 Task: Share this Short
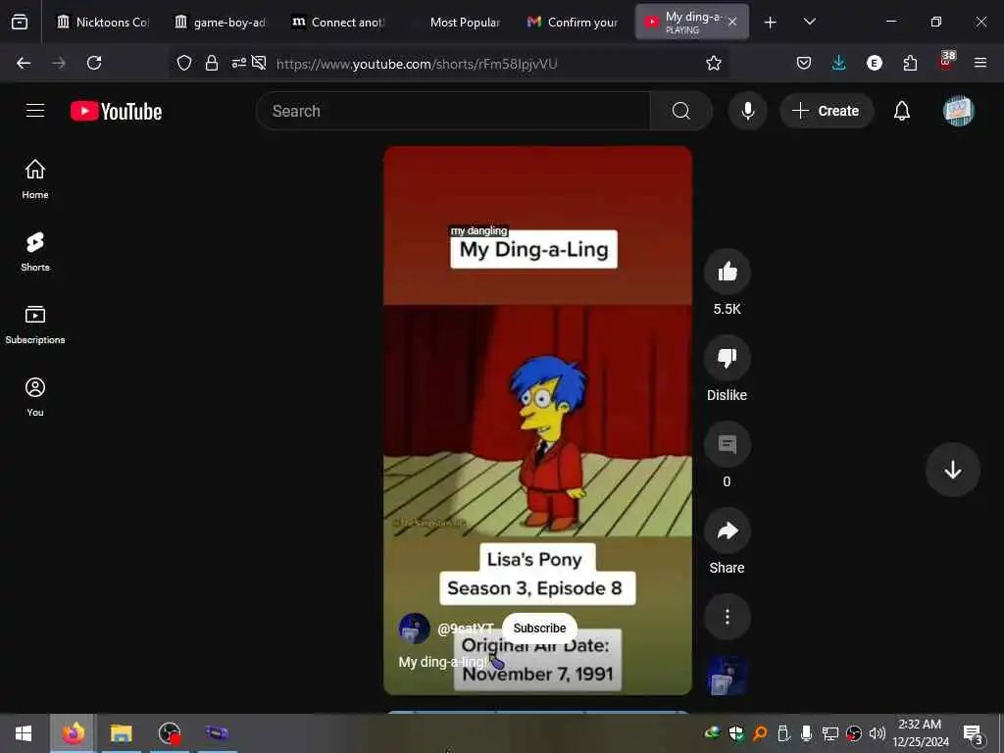(727, 530)
